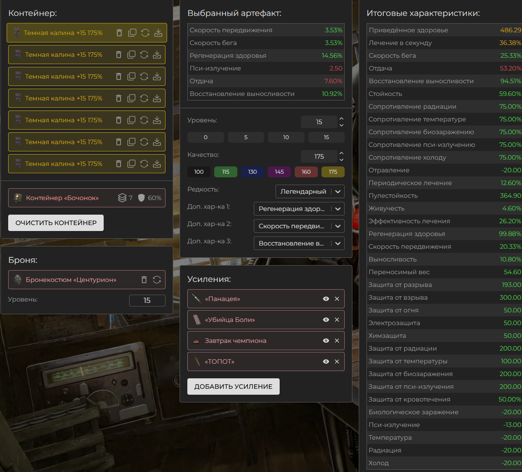Open the Редкость dropdown showing Легендарный
Screen dimensions: 522x472
[x=310, y=191]
